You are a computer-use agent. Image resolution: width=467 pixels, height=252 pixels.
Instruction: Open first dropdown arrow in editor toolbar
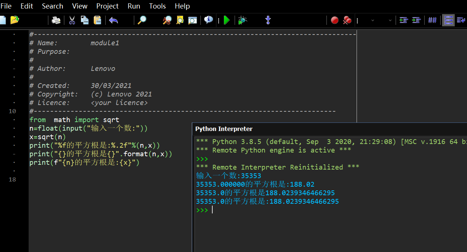pyautogui.click(x=373, y=20)
